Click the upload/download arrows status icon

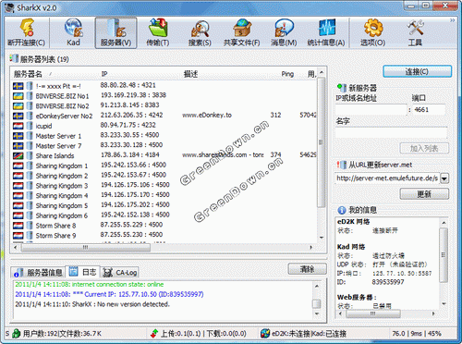click(x=154, y=334)
